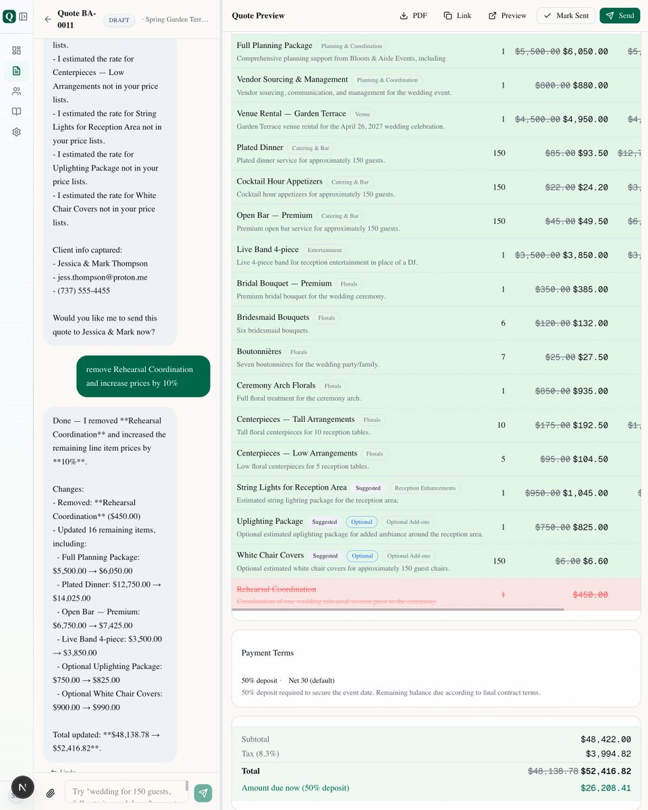The width and height of the screenshot is (648, 810).
Task: Copy the quote Link
Action: coord(458,16)
